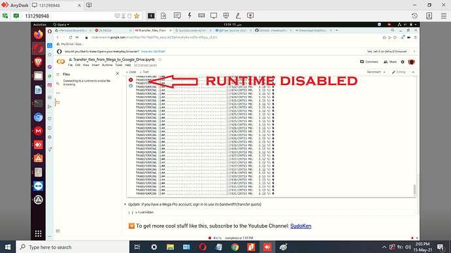Open the AnyDesk display settings icon
The height and width of the screenshot is (253, 451).
click(214, 16)
